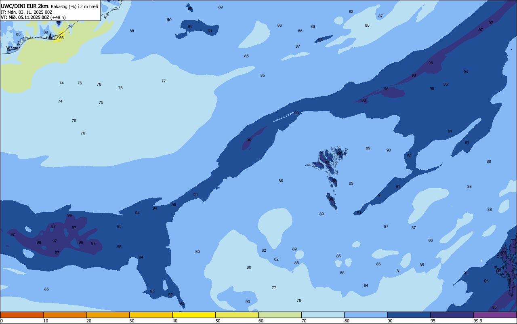Click the dark orange 0–10 legend swatch

coord(22,315)
